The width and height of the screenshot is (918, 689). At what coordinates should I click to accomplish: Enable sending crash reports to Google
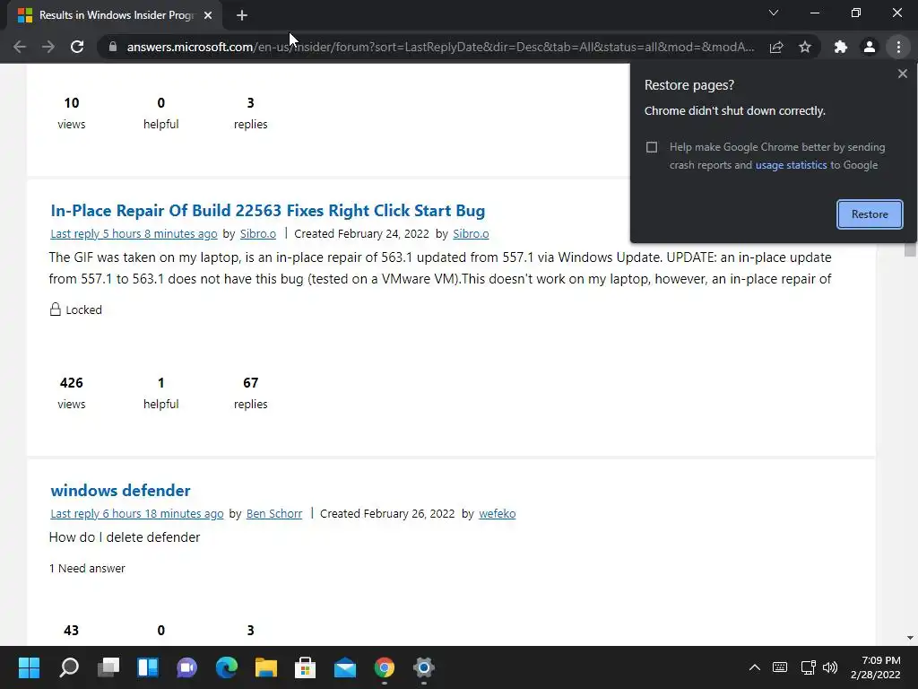coord(652,147)
